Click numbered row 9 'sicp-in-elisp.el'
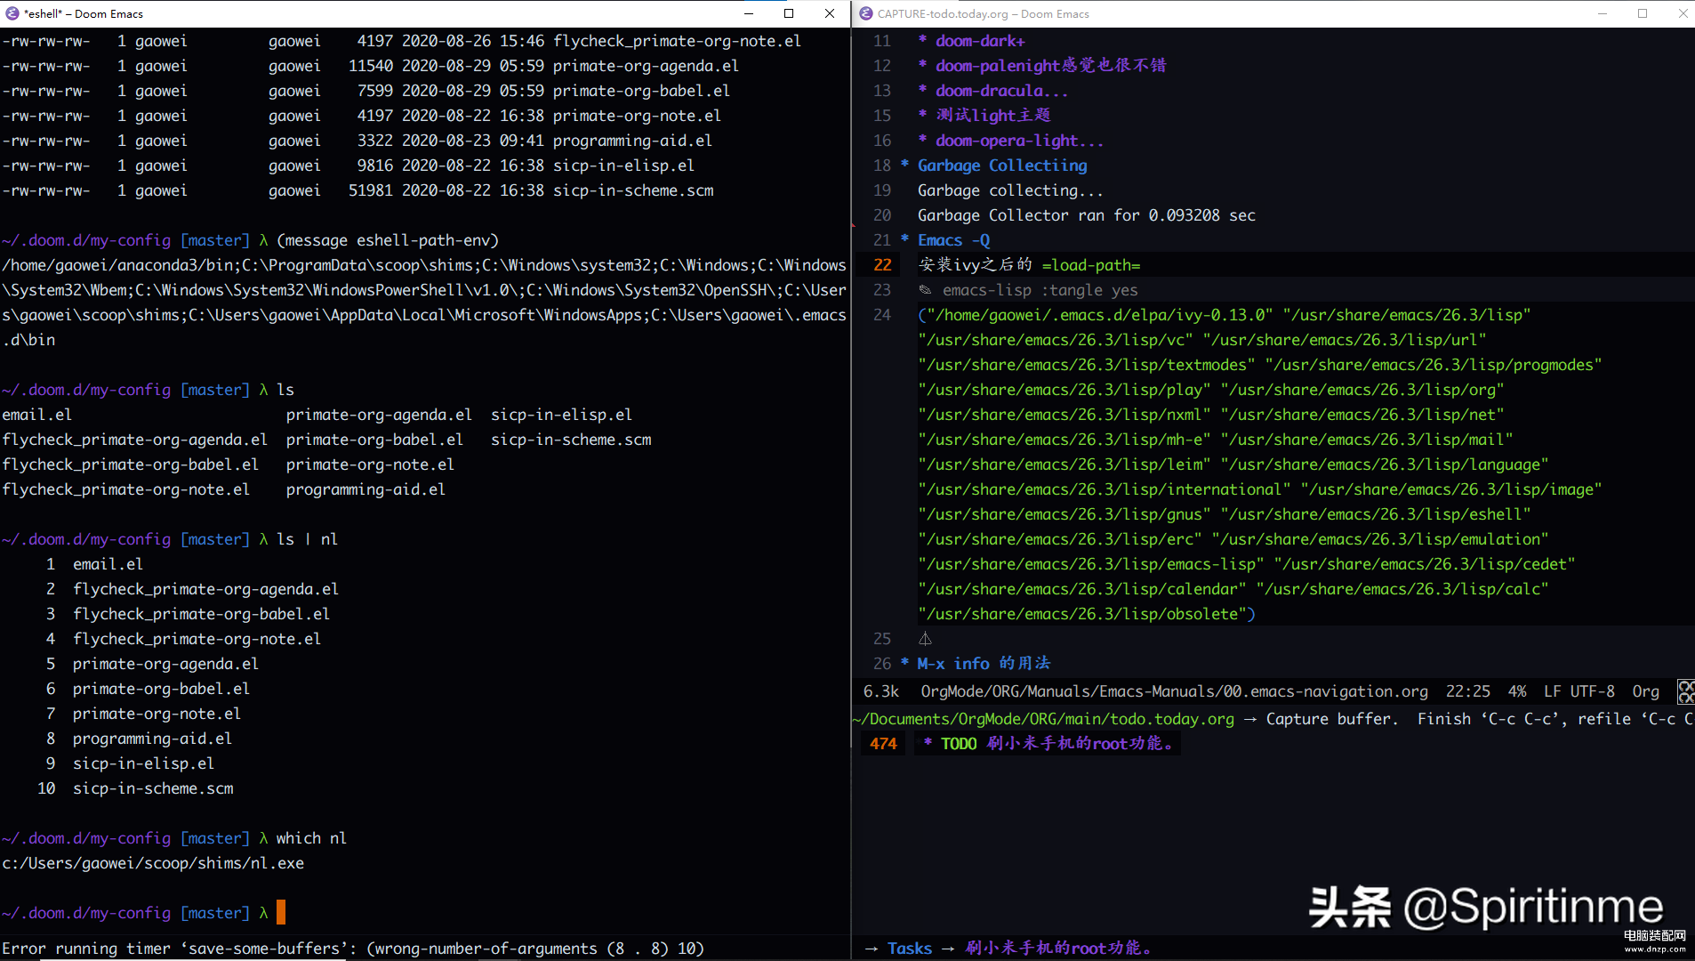This screenshot has height=961, width=1695. (x=143, y=763)
